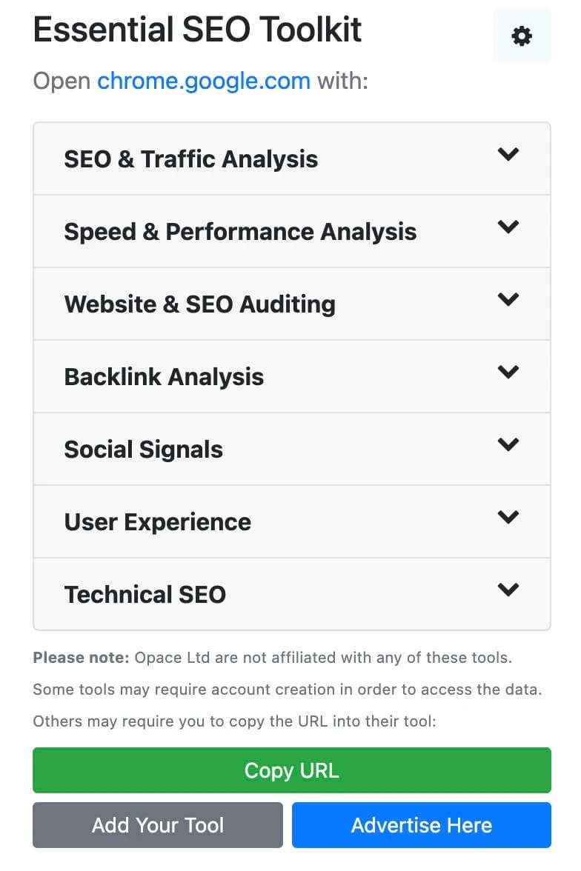Click the chevron beside Speed & Performance Analysis
This screenshot has width=581, height=871.
click(508, 227)
